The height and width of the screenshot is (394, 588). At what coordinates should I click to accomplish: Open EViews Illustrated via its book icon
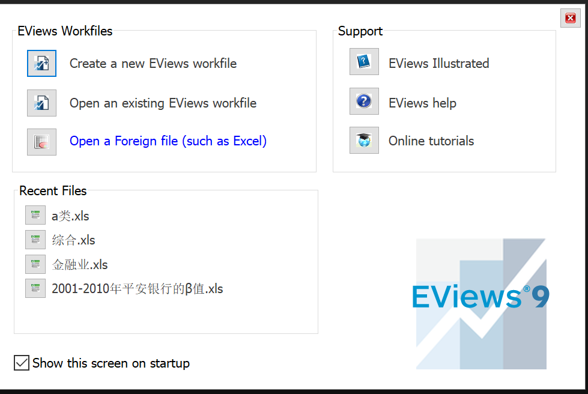(x=364, y=61)
